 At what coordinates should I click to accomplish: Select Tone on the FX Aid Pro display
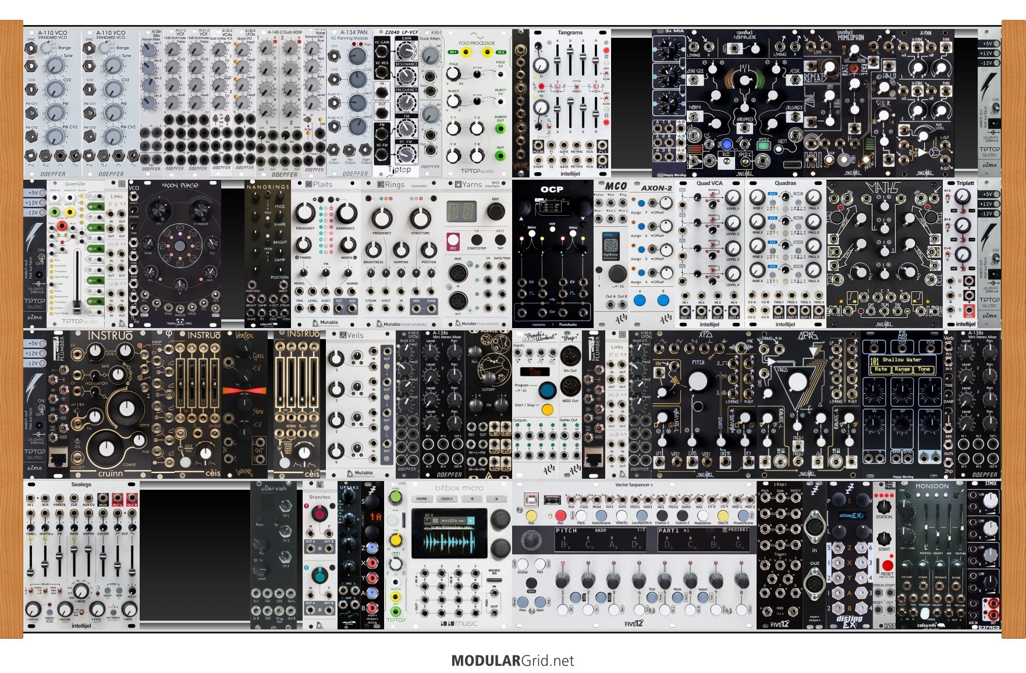924,370
